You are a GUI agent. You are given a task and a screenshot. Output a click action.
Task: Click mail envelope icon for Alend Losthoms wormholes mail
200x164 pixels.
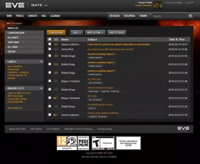pyautogui.click(x=56, y=45)
